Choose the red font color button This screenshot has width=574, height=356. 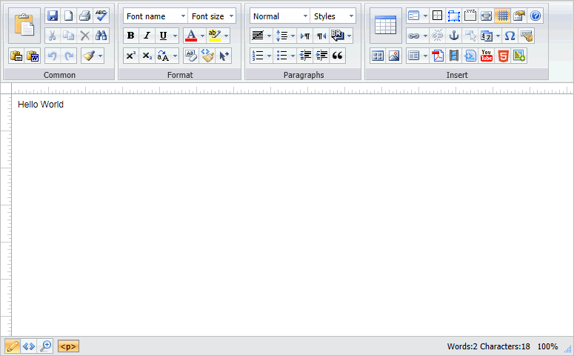(x=191, y=36)
